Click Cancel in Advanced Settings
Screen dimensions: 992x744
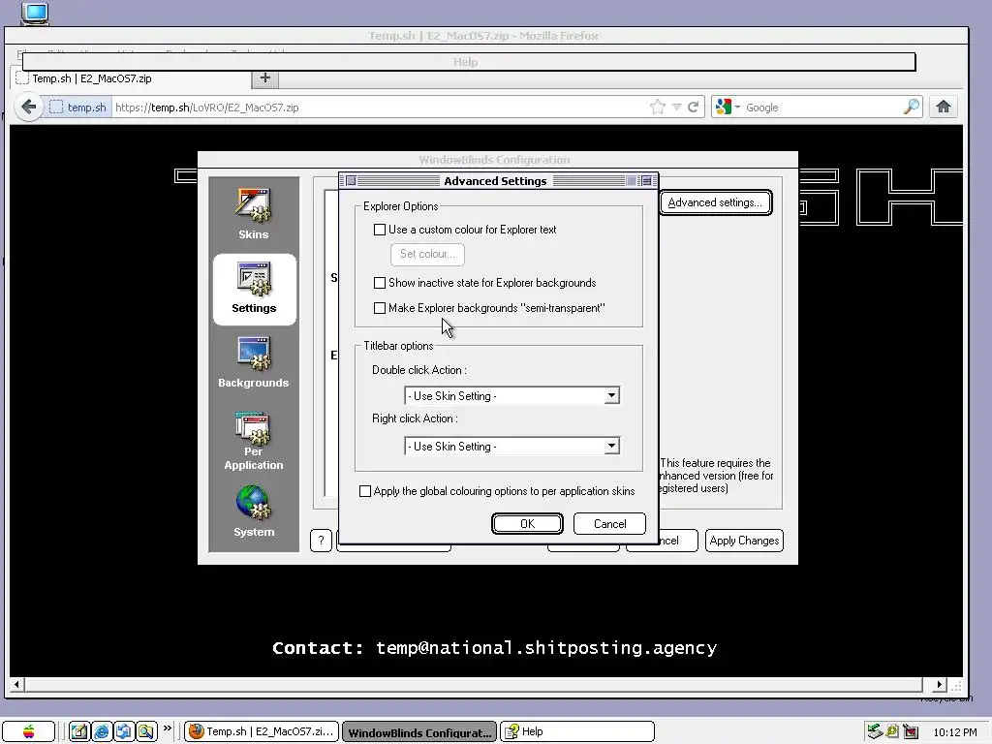pos(610,524)
